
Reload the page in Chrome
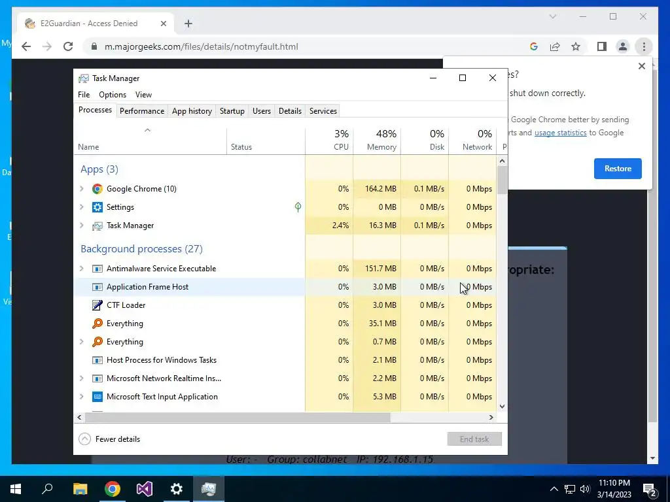[68, 46]
